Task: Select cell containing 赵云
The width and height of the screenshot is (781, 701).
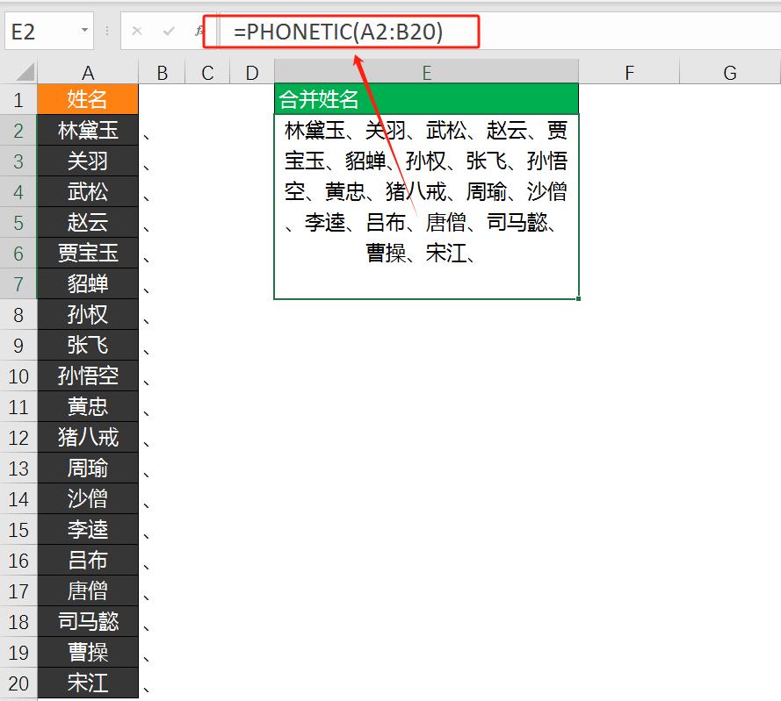Action: coord(88,222)
